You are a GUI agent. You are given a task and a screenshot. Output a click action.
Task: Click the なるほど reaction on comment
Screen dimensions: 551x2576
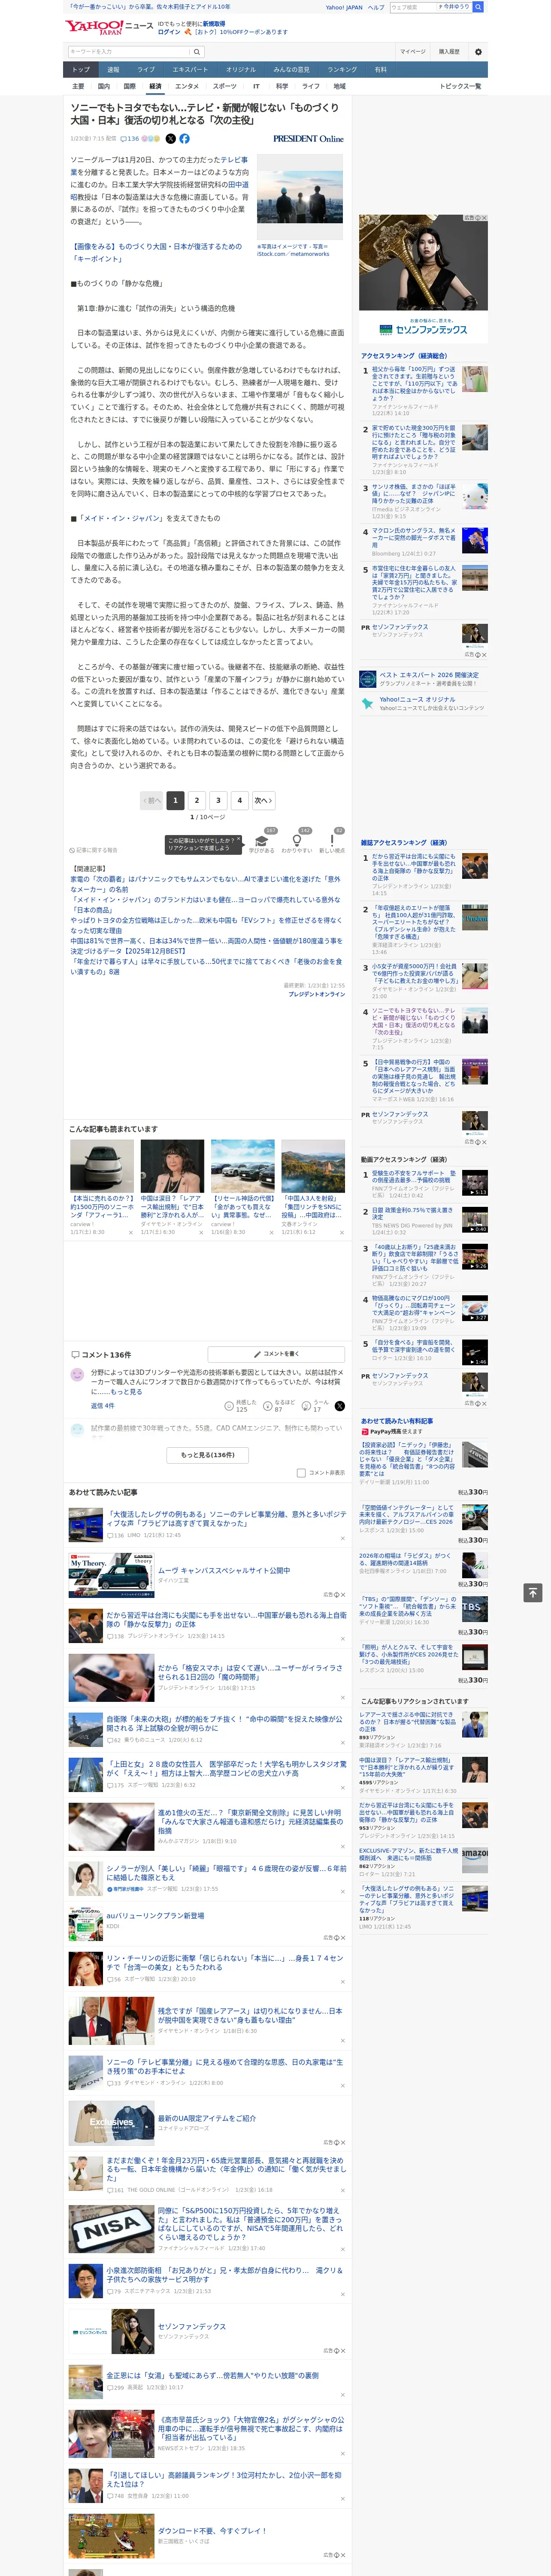[280, 1406]
